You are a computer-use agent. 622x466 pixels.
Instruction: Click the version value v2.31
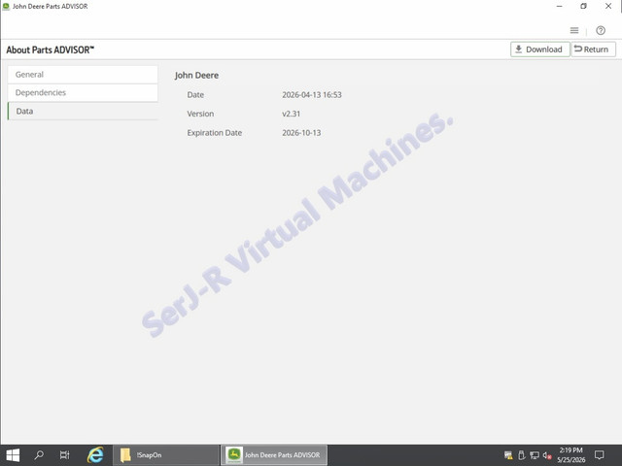(x=292, y=114)
